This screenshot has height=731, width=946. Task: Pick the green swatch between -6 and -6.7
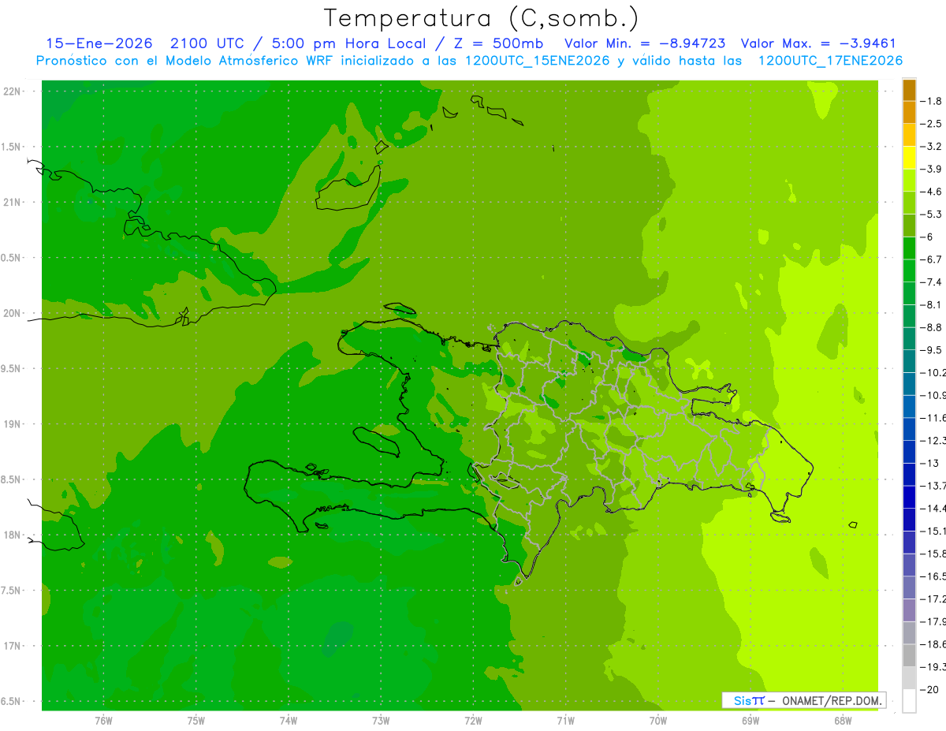(x=909, y=248)
